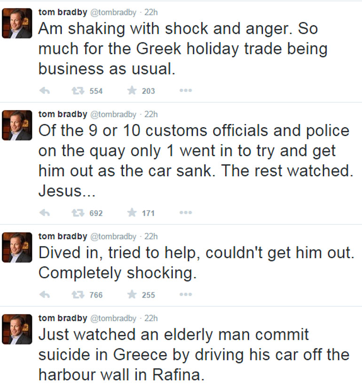Favorite the 'Dived in, tried to help' tweet
The width and height of the screenshot is (362, 391).
click(x=132, y=295)
